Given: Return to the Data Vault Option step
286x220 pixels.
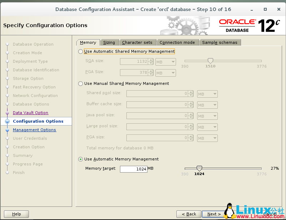Looking at the screenshot, I should (30, 112).
